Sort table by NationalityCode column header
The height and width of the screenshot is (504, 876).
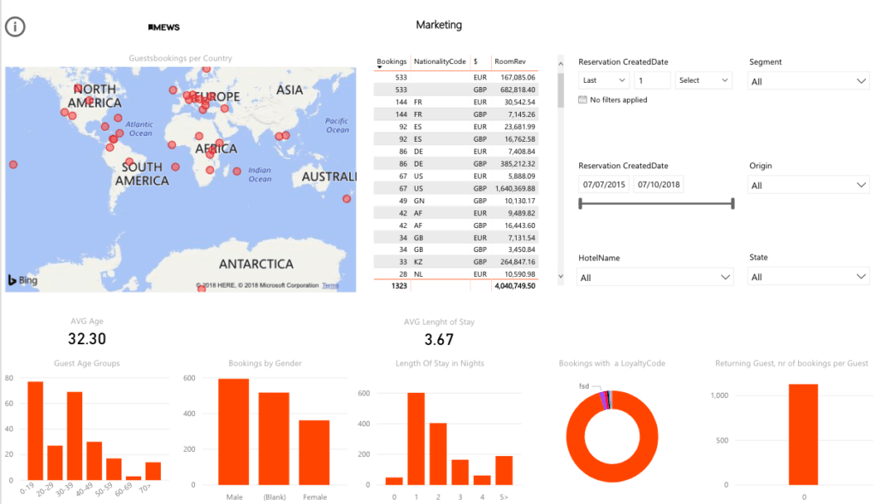pyautogui.click(x=440, y=62)
